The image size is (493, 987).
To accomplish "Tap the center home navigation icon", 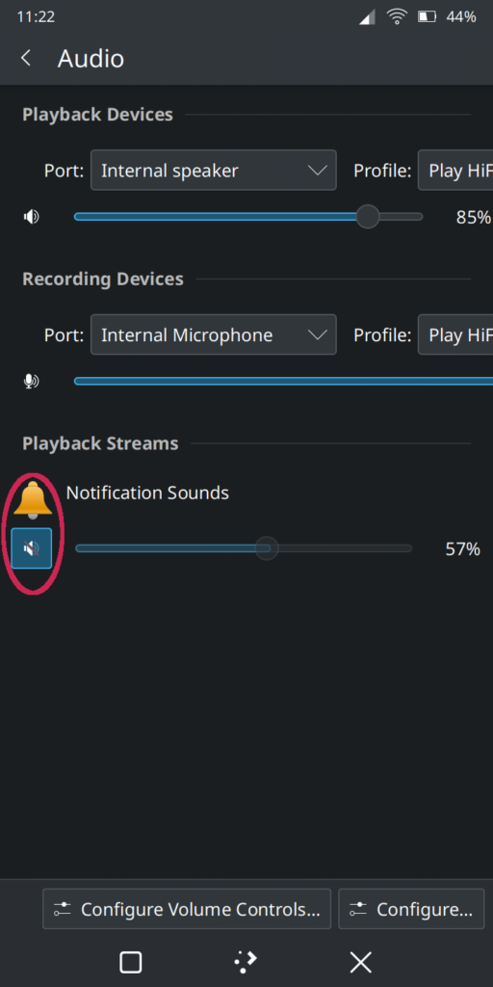I will [246, 961].
